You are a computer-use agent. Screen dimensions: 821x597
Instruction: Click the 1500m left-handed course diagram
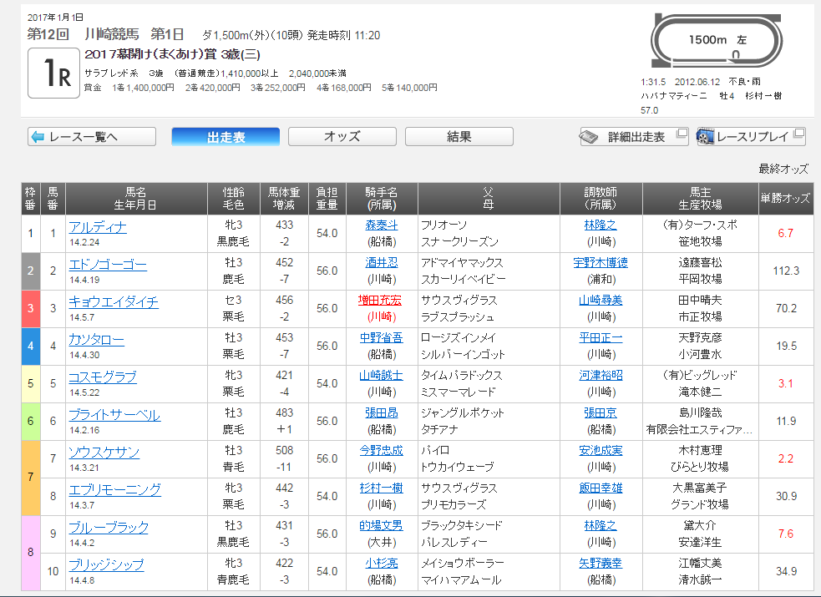[718, 42]
